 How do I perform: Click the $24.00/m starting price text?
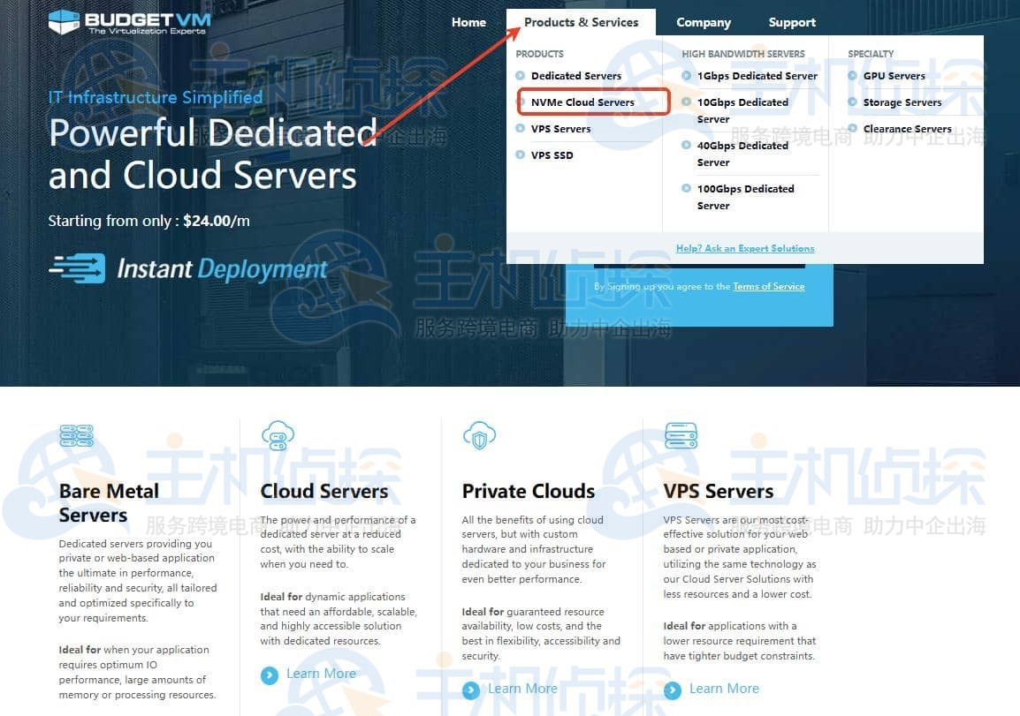tap(216, 221)
